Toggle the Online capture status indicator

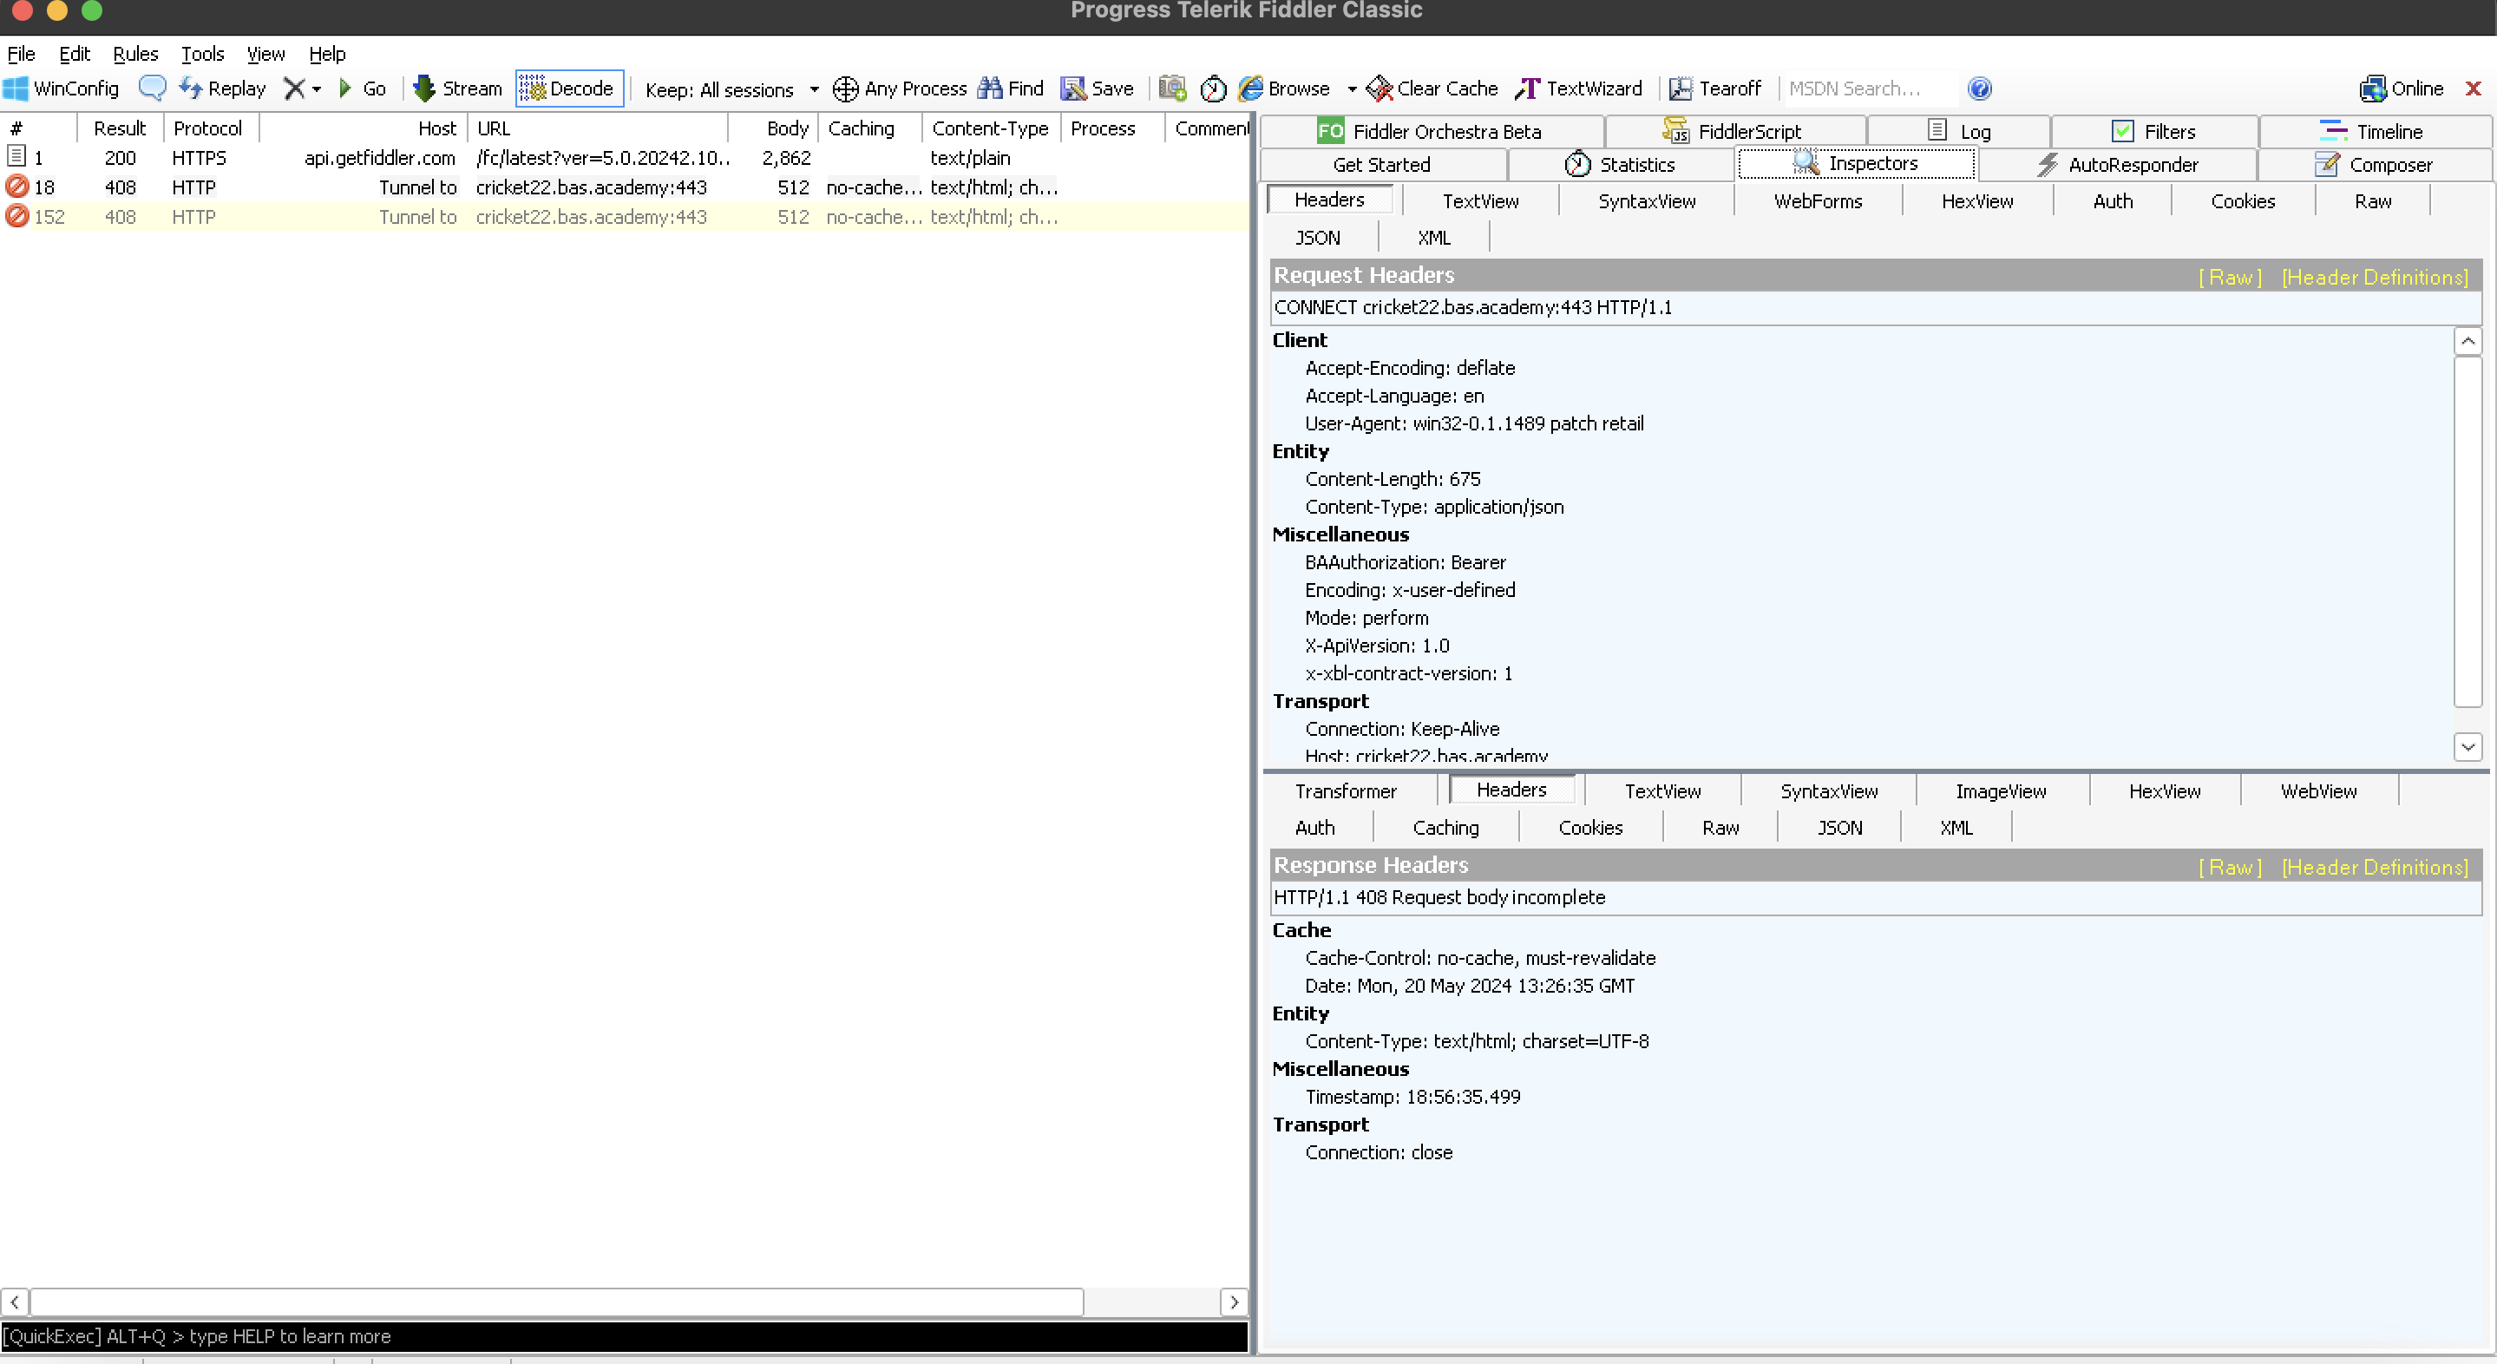point(2401,89)
